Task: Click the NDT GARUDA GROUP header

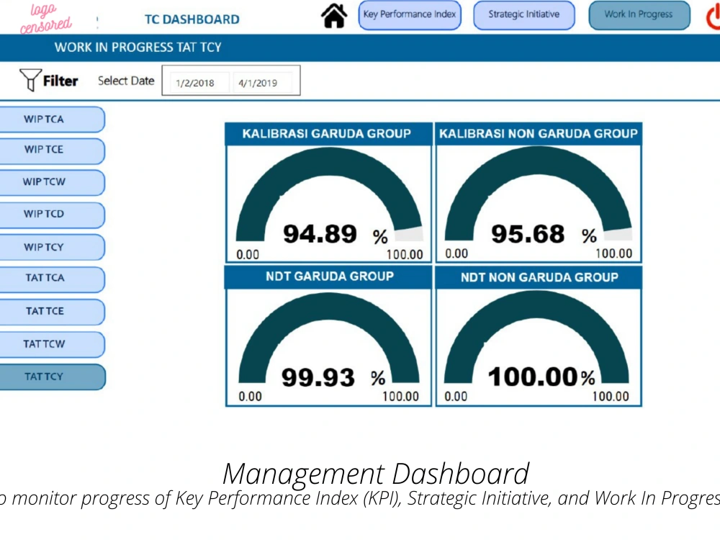Action: (x=330, y=276)
